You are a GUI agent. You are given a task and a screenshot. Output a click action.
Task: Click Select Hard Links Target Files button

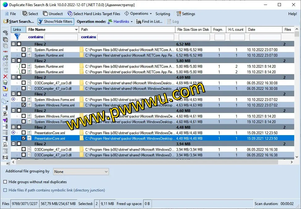coord(94,14)
